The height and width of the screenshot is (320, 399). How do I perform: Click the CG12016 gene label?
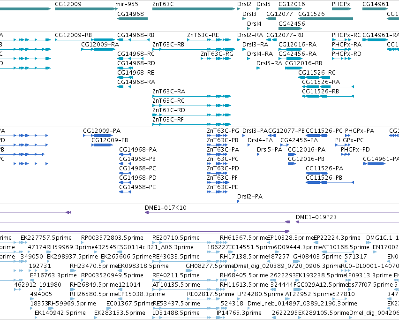pos(292,4)
